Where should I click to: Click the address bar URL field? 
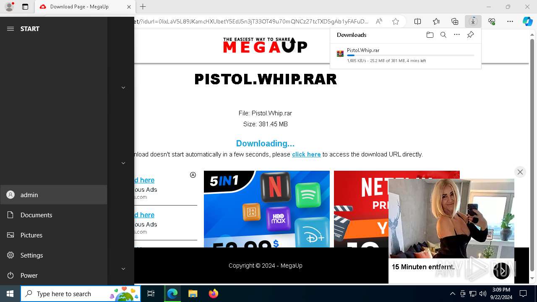[x=252, y=21]
